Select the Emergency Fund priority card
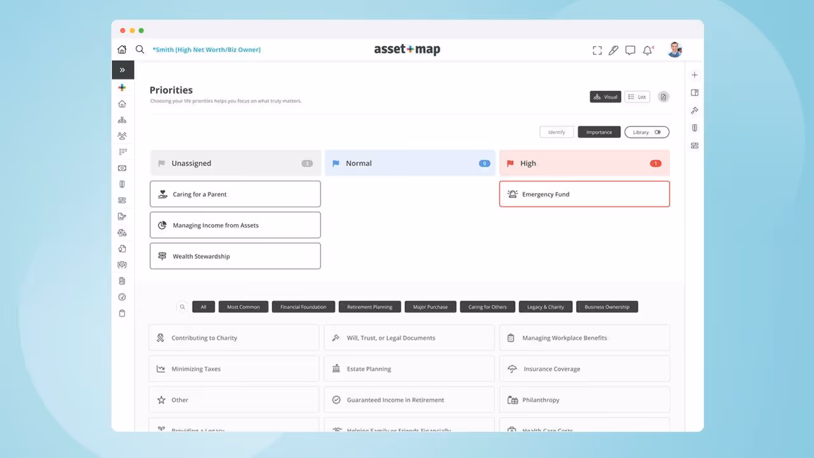This screenshot has width=814, height=458. 584,194
